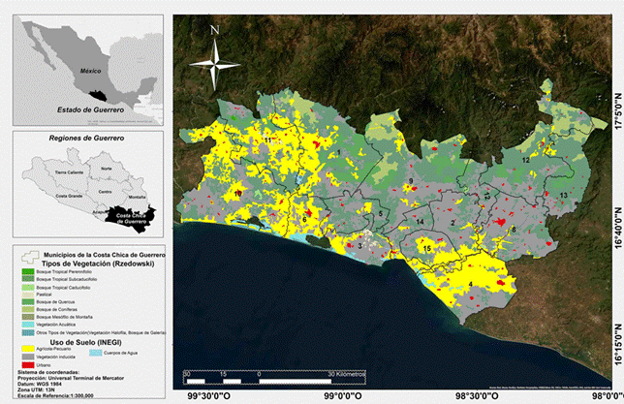This screenshot has height=404, width=624.
Task: Click municipality number 13 on the map
Action: pyautogui.click(x=563, y=196)
